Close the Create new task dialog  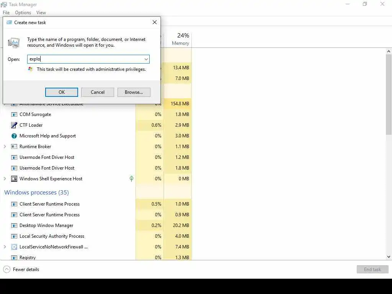pos(155,22)
